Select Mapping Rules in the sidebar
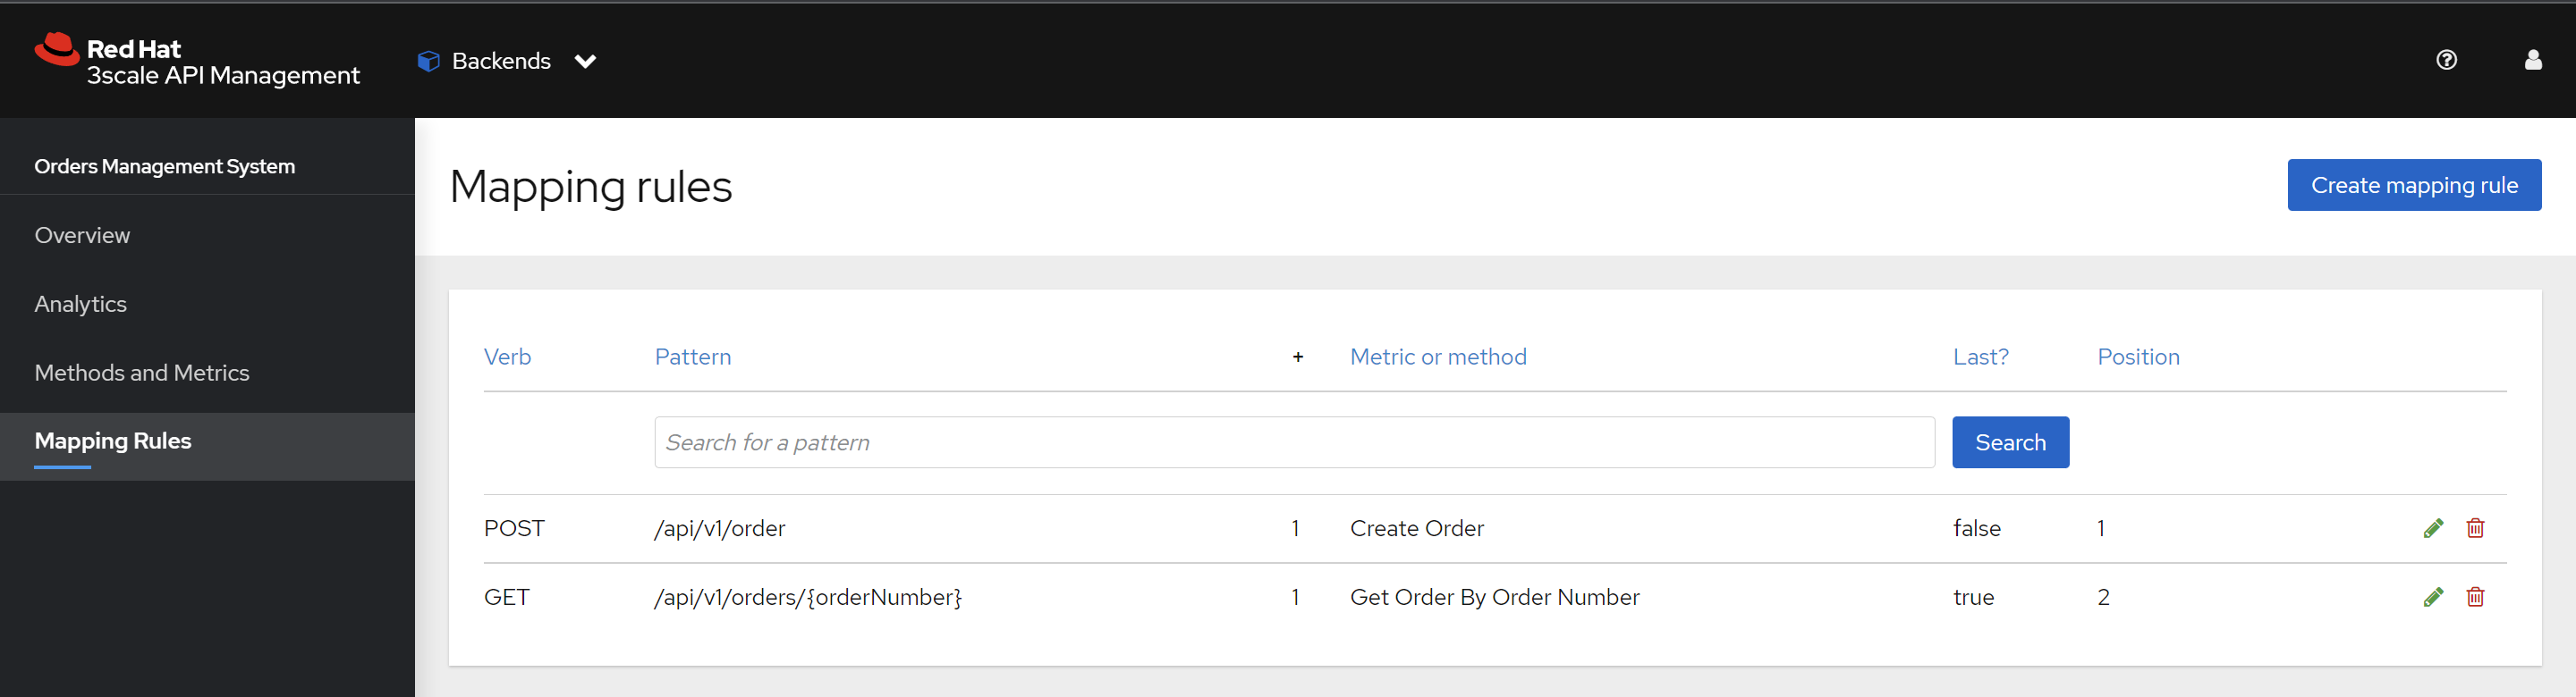 [x=113, y=441]
